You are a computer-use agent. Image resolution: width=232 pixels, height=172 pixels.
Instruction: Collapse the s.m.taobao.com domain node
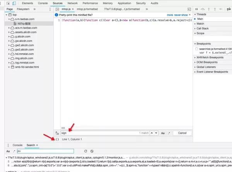coord(9,19)
